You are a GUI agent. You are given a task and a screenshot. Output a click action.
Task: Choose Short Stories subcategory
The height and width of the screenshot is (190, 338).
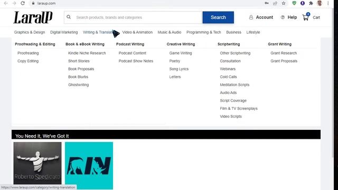point(79,61)
